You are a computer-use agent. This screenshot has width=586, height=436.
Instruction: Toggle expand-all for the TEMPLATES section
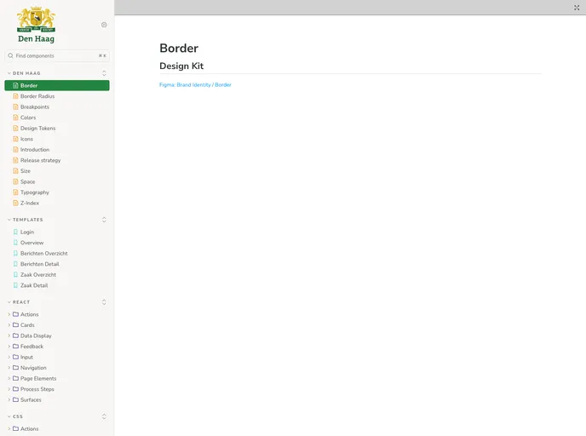pos(104,220)
